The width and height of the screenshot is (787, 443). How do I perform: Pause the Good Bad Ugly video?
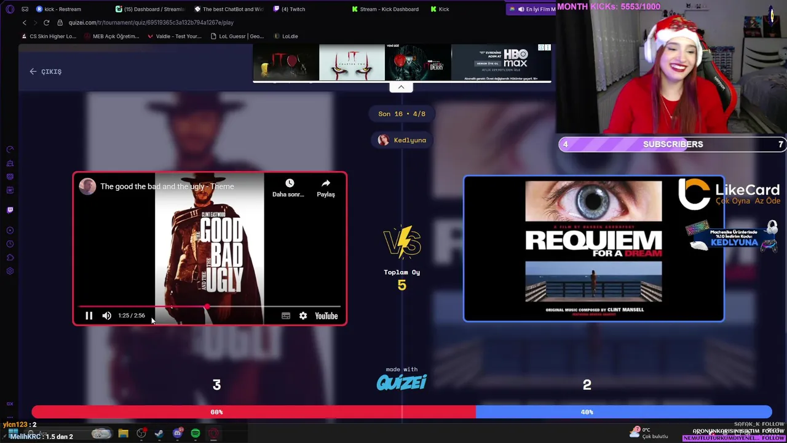point(89,316)
